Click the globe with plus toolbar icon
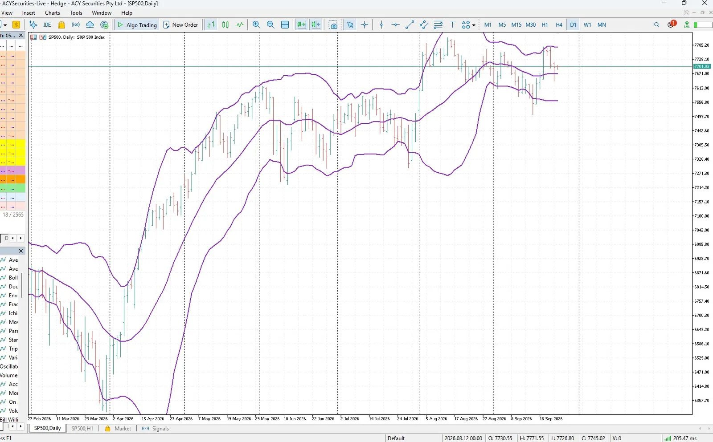The height and width of the screenshot is (442, 713). 104,25
